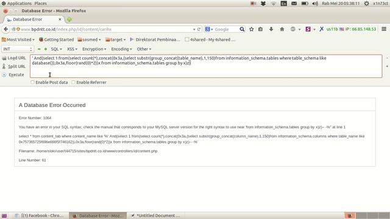Click the blue X toolbar extension icon
This screenshot has width=390, height=219.
[x=321, y=29]
